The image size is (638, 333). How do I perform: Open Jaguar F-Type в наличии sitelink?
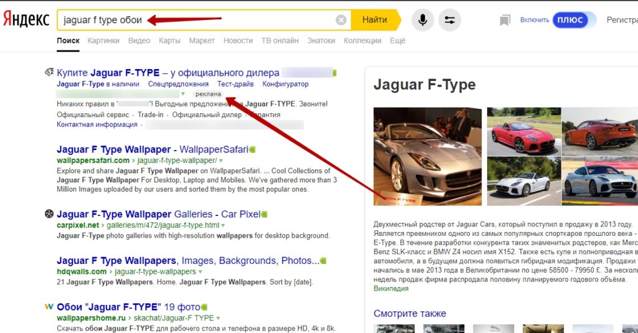click(98, 84)
